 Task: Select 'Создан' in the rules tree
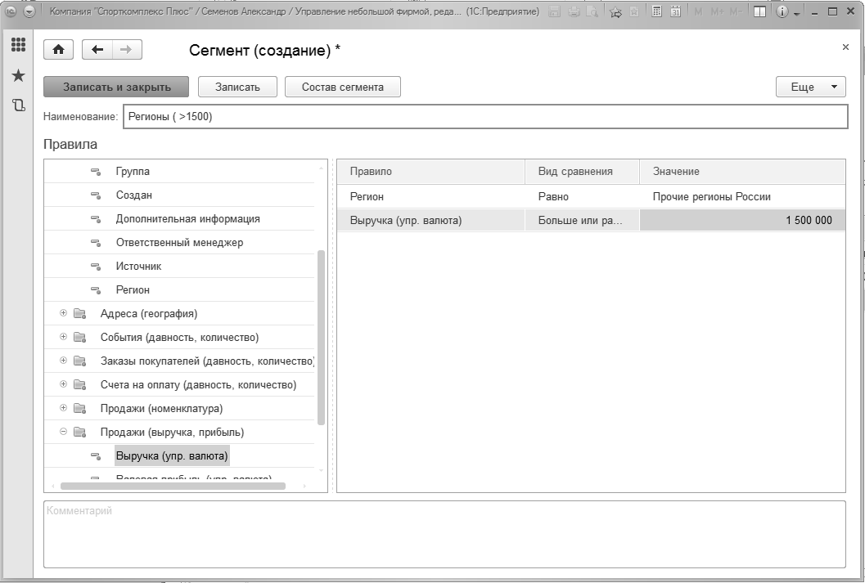[134, 195]
